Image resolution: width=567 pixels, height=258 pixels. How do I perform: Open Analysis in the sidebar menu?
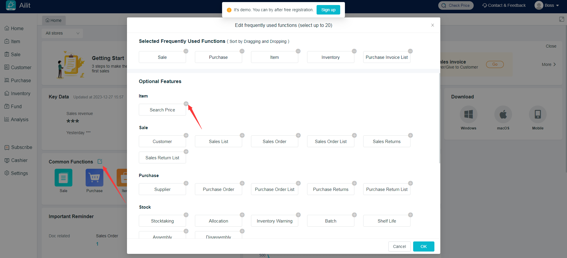click(19, 119)
